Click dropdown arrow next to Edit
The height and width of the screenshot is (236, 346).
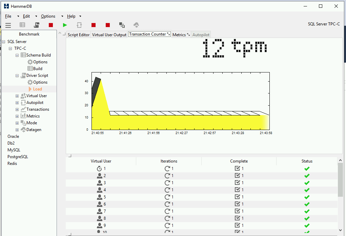click(36, 16)
